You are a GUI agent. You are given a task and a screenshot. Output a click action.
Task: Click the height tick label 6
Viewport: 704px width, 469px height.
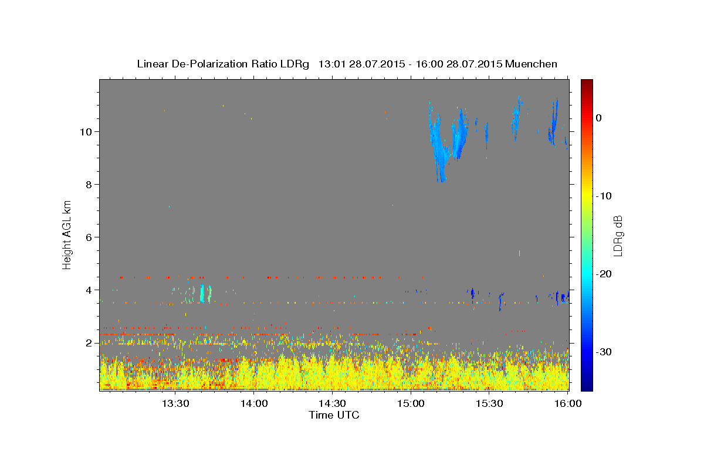(90, 237)
